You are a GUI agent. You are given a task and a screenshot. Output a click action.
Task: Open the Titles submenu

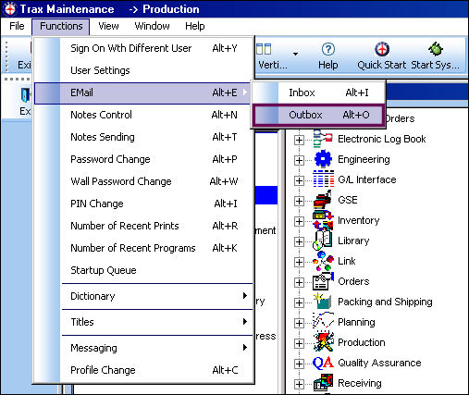(143, 322)
